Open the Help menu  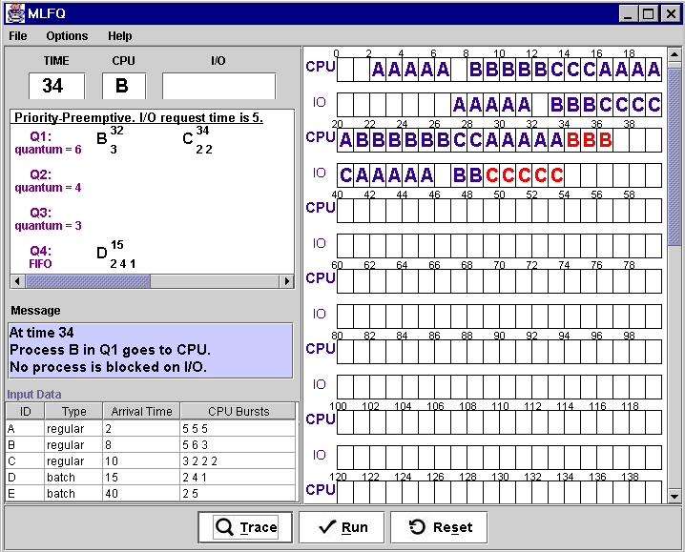pos(119,36)
